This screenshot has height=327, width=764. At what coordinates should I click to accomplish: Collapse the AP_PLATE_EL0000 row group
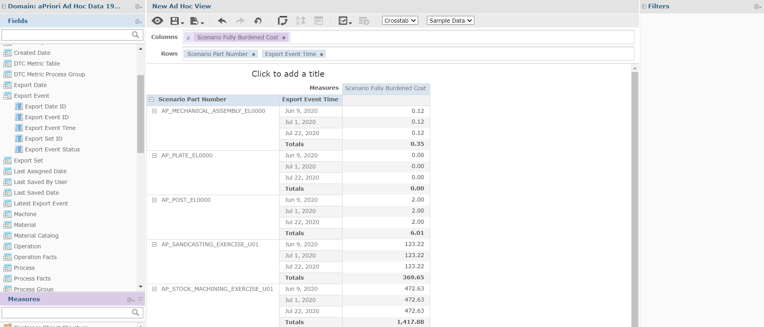pos(154,155)
